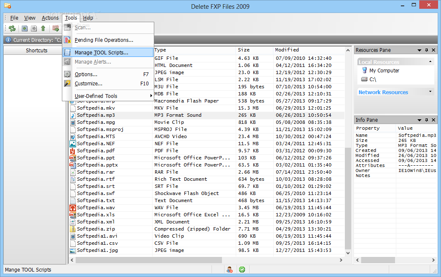Click the image icon of Softpedia.NEF
441x277 pixels.
73,144
